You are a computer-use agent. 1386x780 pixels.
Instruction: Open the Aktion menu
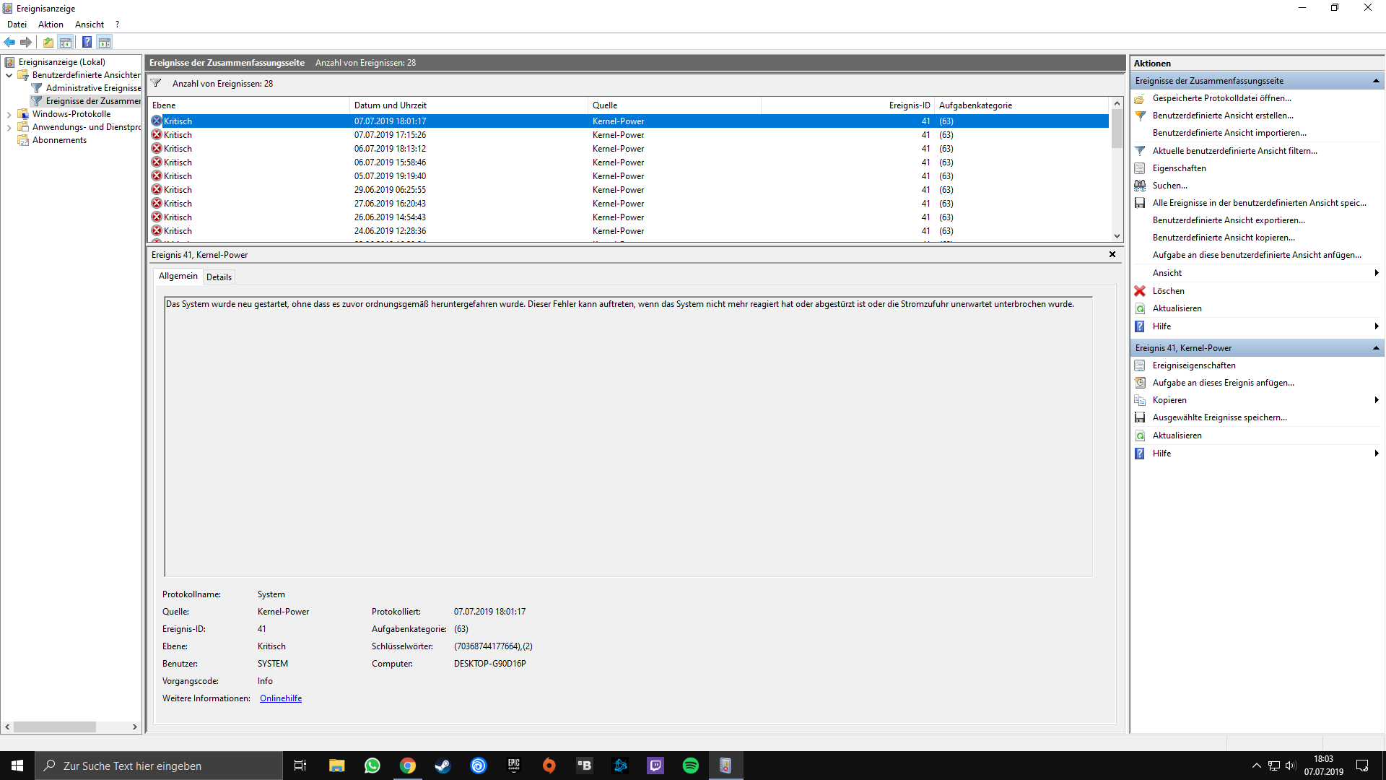51,25
